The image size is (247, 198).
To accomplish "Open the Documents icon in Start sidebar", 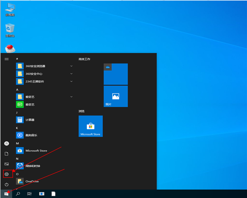I will 7,153.
